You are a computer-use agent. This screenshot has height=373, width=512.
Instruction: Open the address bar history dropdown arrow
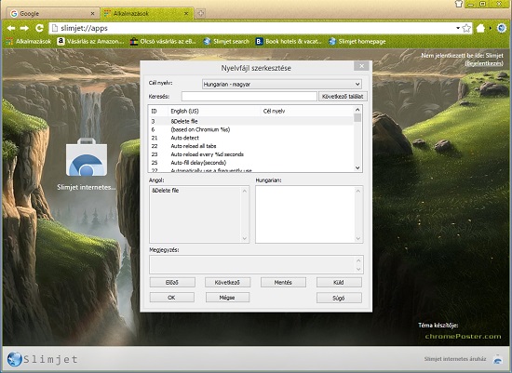tap(458, 29)
